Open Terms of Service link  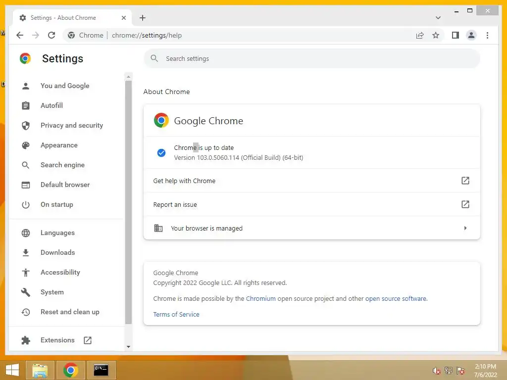coord(176,314)
